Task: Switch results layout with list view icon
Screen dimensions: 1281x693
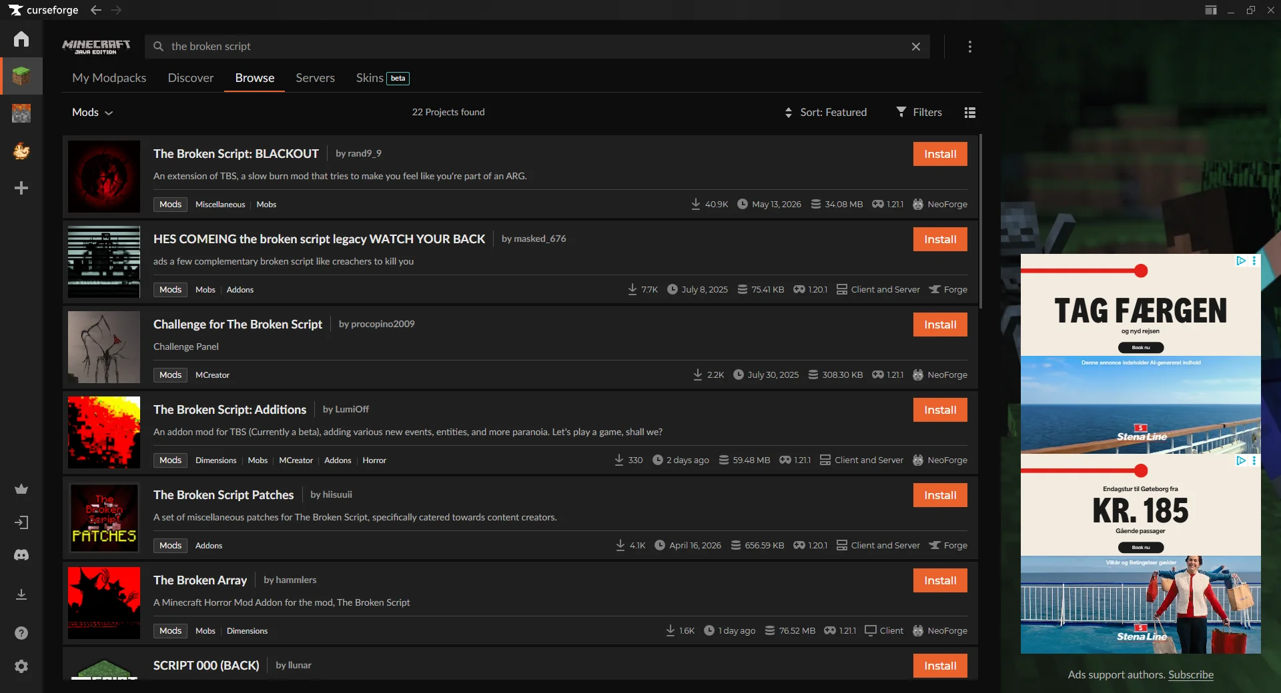Action: [970, 113]
